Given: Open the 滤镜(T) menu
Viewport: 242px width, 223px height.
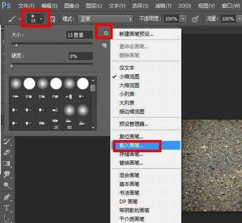Looking at the screenshot, I should (163, 6).
